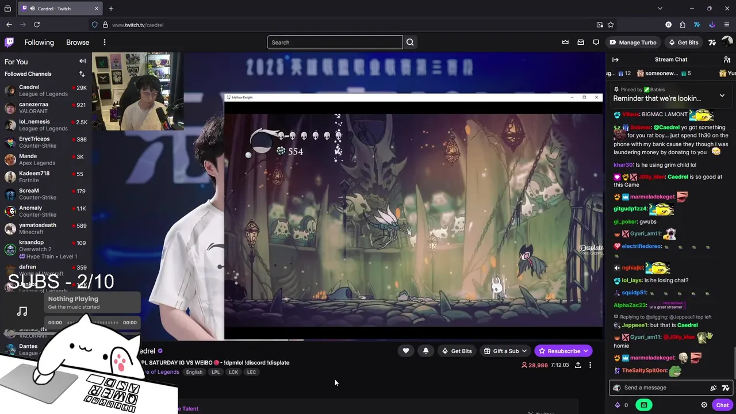The height and width of the screenshot is (414, 736).
Task: Send message with the Chat button
Action: (x=722, y=405)
